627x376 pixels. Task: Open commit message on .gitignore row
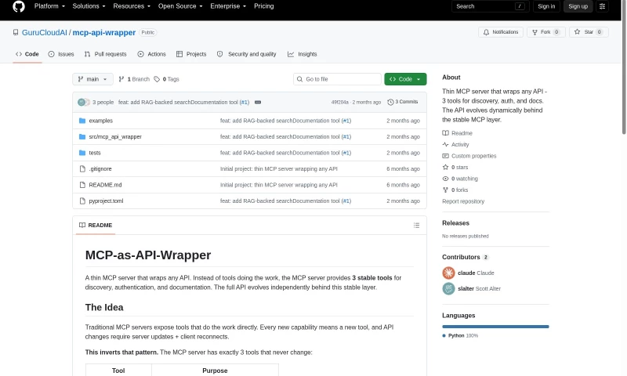[279, 168]
